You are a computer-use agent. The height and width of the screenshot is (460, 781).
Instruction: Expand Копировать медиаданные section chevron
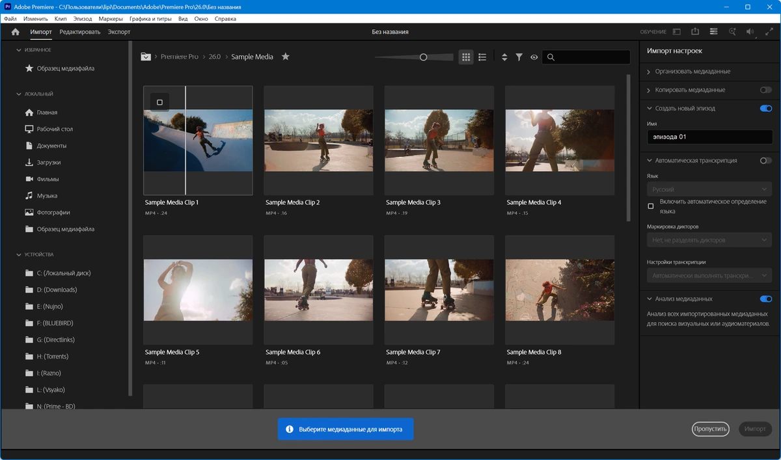tap(649, 90)
